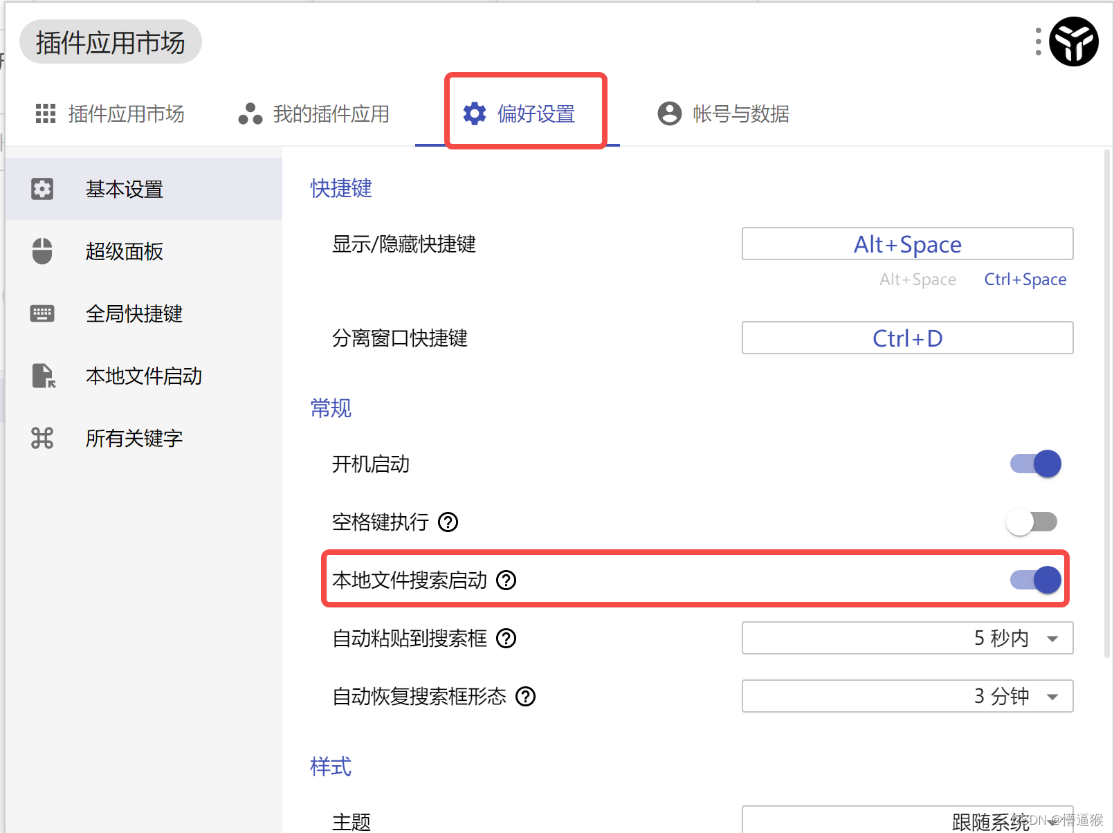Open the 5 秒内 auto-paste dropdown

[x=907, y=638]
